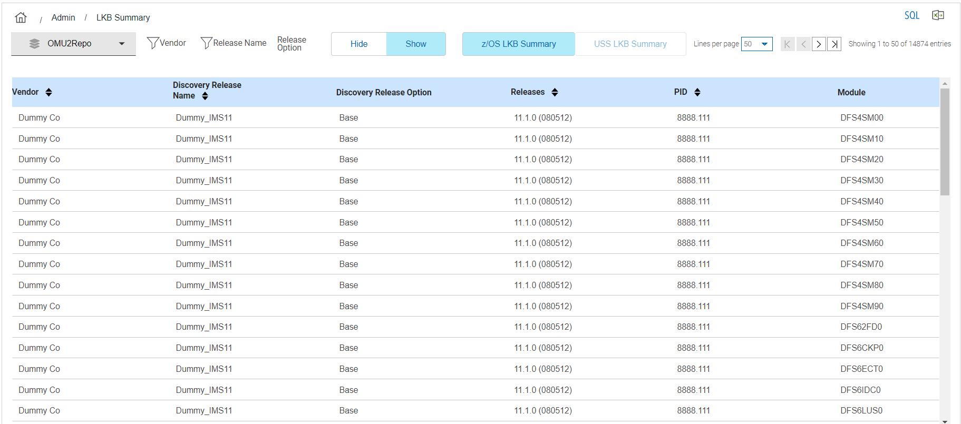Switch to z/OS LKB Summary tab
The width and height of the screenshot is (961, 424).
click(518, 44)
